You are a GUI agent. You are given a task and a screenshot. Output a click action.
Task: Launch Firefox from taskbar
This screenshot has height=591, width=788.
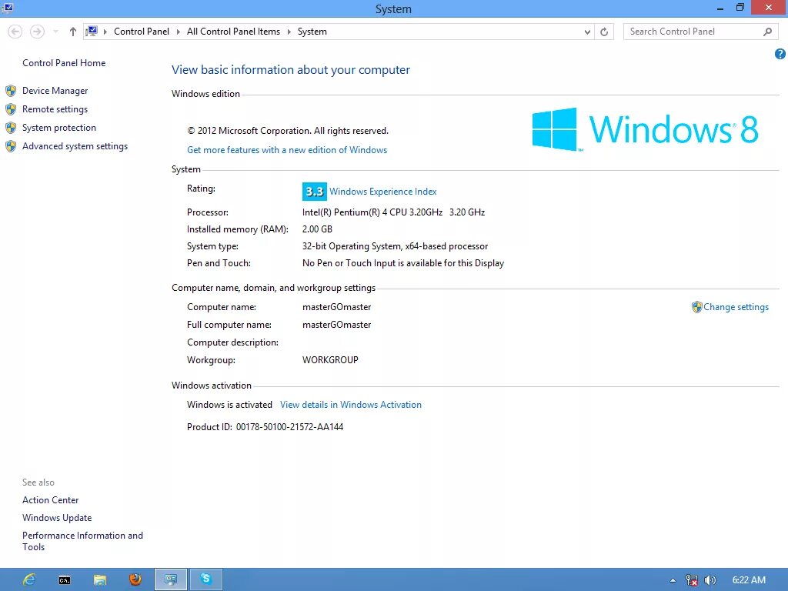[135, 579]
